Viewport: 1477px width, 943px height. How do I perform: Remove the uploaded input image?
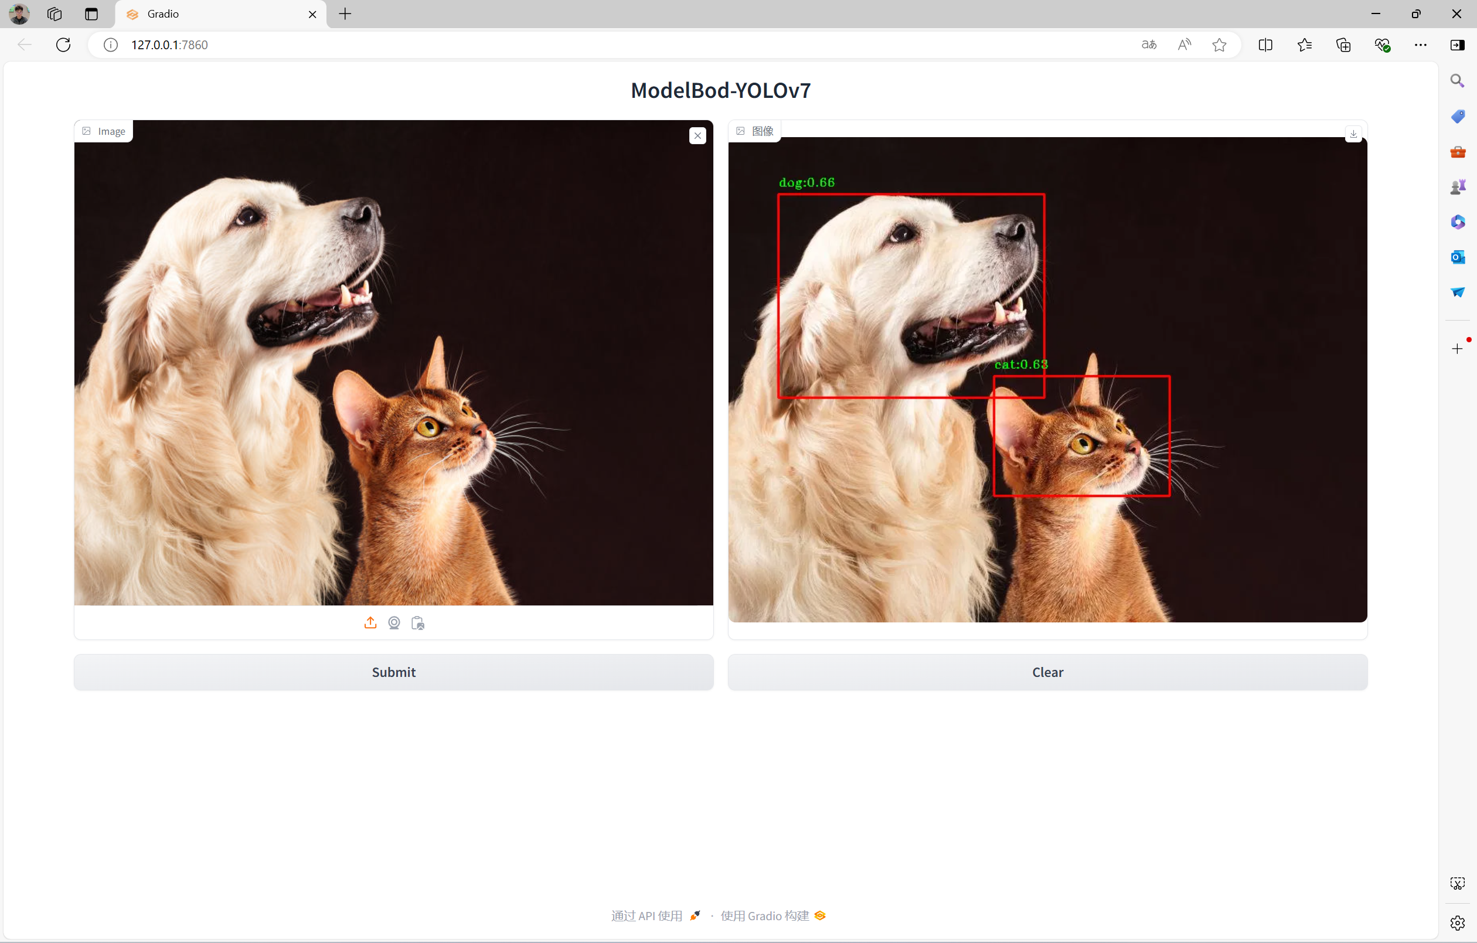point(697,135)
